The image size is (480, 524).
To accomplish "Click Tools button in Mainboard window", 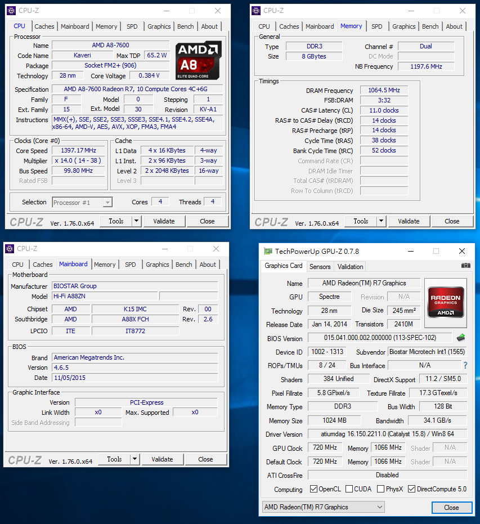I will (x=114, y=459).
